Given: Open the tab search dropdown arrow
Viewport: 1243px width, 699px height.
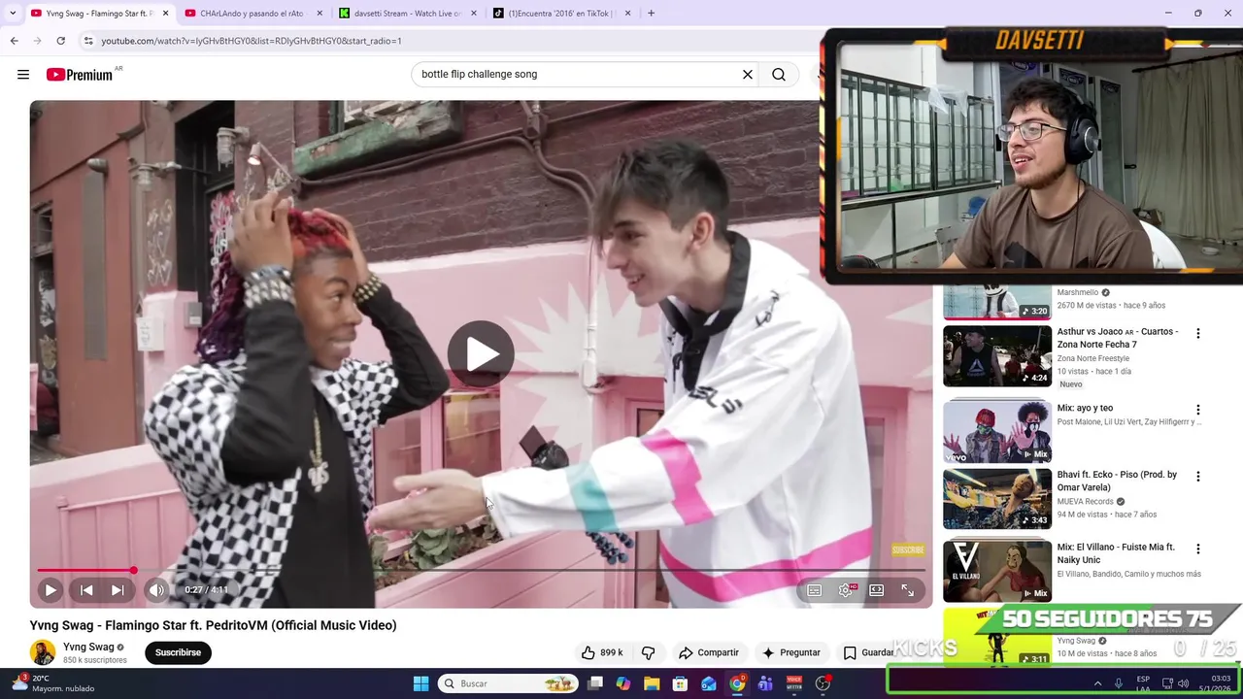Looking at the screenshot, I should (13, 14).
